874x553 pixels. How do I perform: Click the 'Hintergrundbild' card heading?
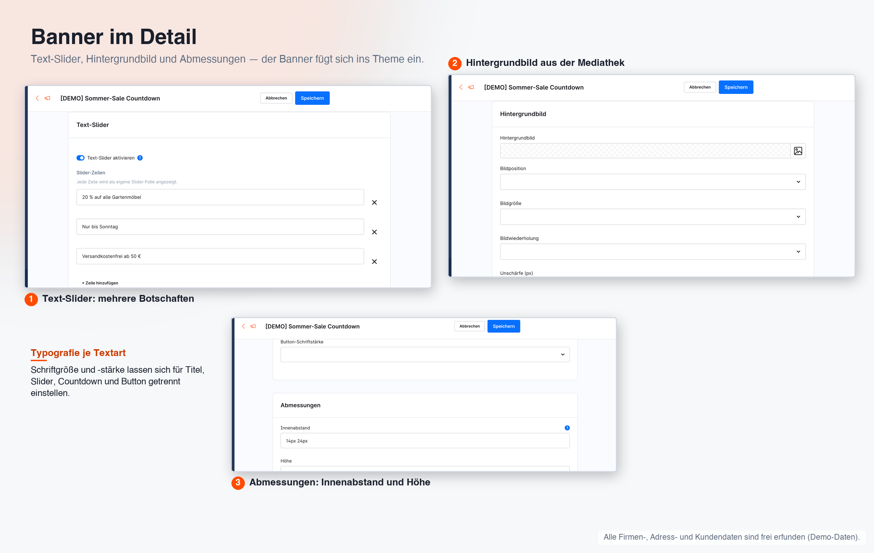(523, 114)
